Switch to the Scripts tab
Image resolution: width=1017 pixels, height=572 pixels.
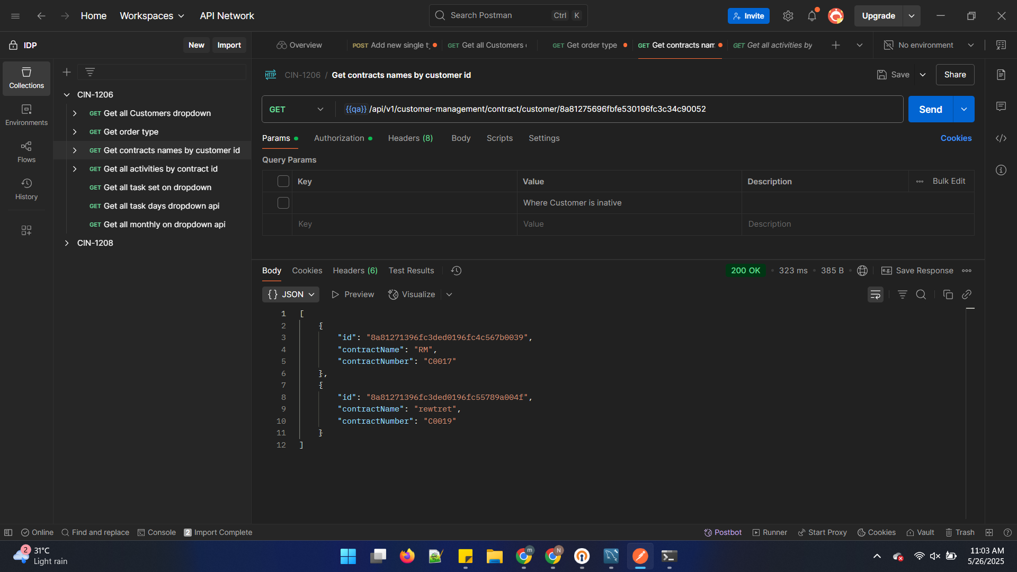pyautogui.click(x=499, y=138)
